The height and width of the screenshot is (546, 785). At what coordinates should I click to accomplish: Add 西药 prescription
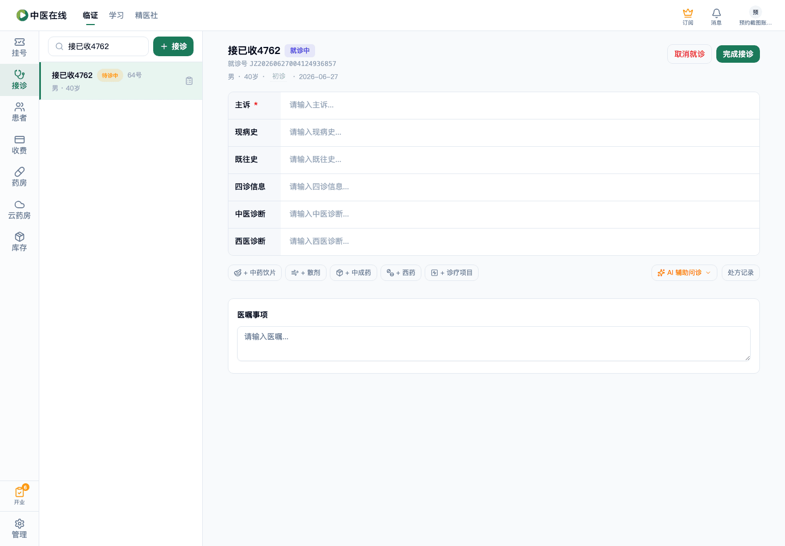(401, 273)
